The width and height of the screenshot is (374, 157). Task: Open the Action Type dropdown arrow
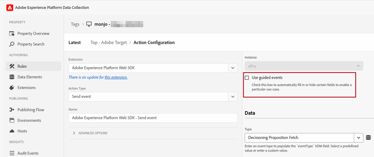pos(233,97)
